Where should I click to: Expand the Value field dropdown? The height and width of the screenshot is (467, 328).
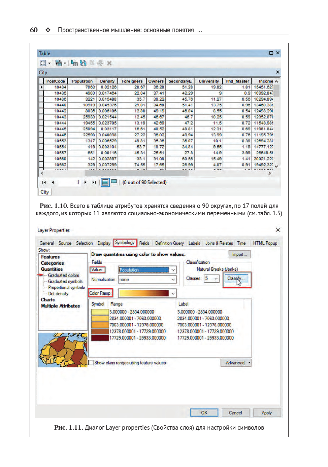[x=173, y=270]
